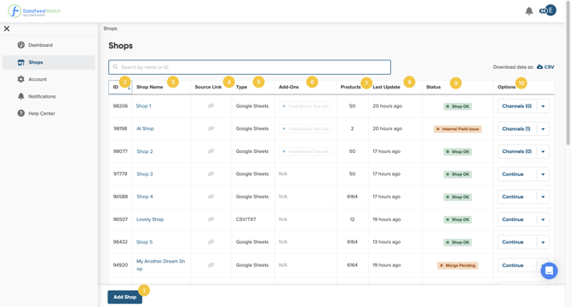Click Channels (0) button for Shop 1
Image resolution: width=571 pixels, height=307 pixels.
[516, 106]
